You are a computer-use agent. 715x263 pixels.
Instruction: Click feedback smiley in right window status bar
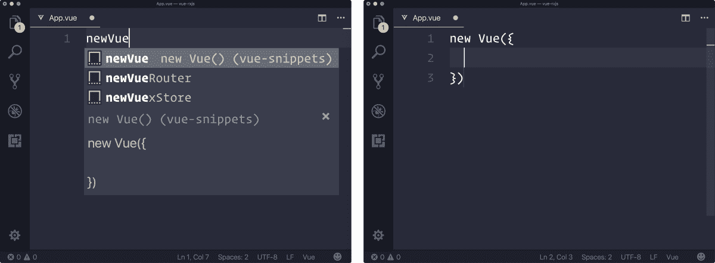(701, 257)
